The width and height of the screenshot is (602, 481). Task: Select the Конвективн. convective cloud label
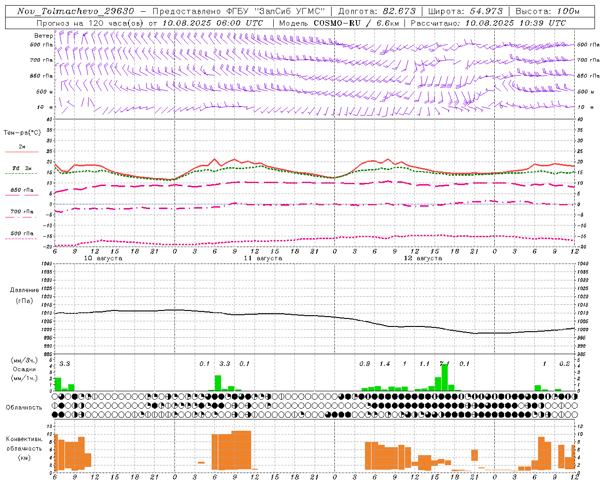tap(24, 439)
